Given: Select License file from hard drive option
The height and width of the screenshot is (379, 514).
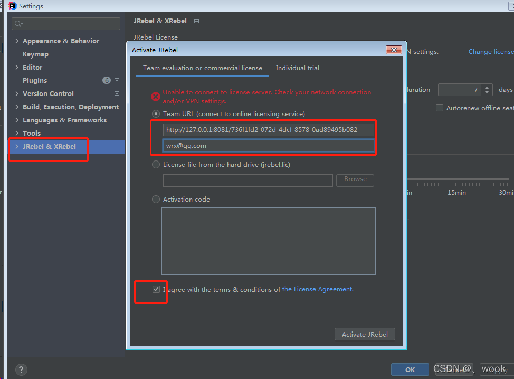Looking at the screenshot, I should 156,164.
